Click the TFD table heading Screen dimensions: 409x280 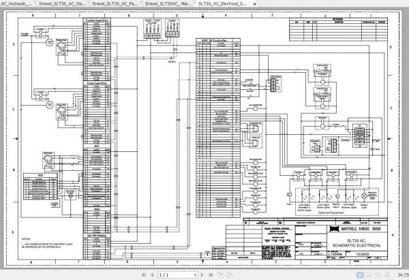[x=40, y=176]
